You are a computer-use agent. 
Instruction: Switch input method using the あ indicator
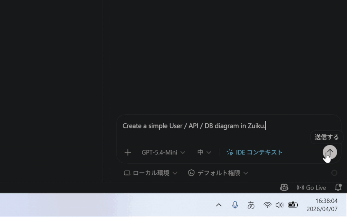[251, 205]
